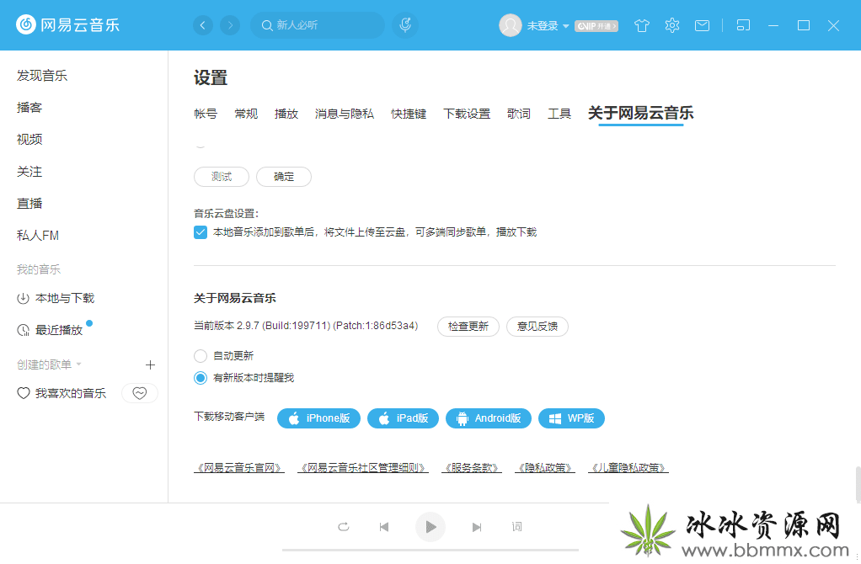Switch to mini mode icon
Viewport: 861px width, 564px height.
coord(743,25)
